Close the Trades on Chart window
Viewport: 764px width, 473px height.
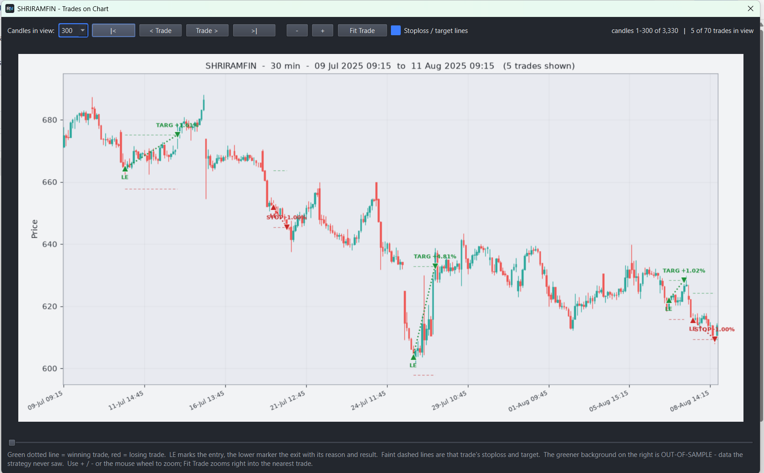click(751, 8)
